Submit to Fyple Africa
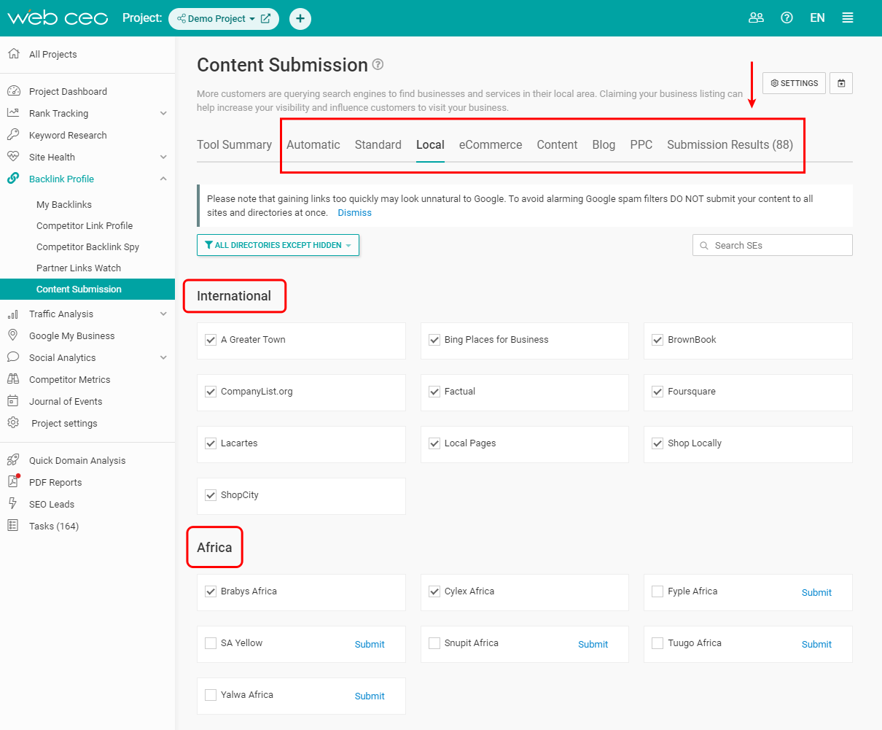Screen dimensions: 882x730 click(x=816, y=592)
